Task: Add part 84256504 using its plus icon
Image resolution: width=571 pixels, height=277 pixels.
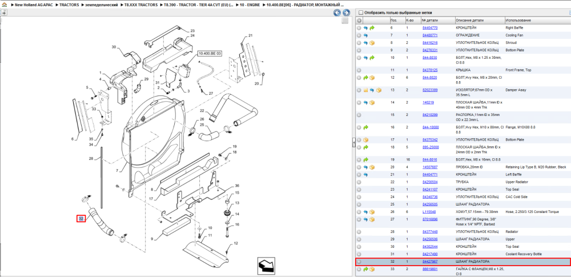Action: tap(359, 182)
